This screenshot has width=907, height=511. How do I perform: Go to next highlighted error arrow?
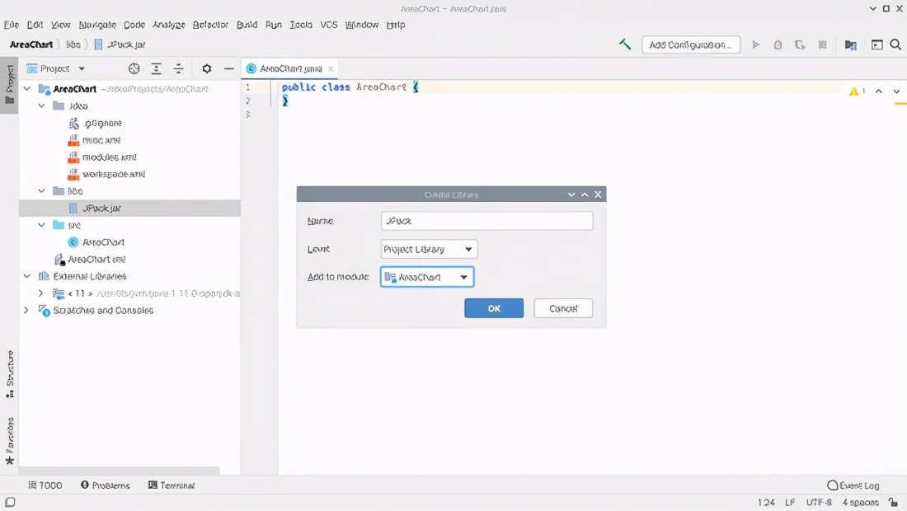click(x=896, y=91)
